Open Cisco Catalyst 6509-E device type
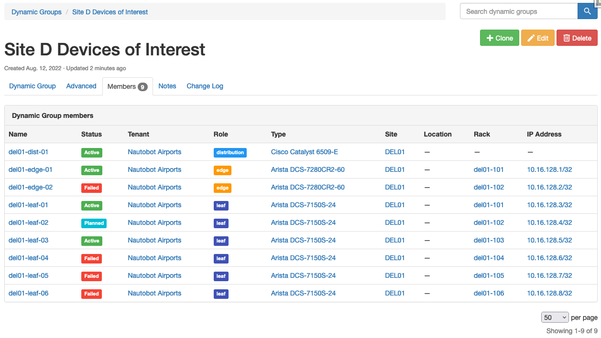The image size is (601, 338). point(304,152)
